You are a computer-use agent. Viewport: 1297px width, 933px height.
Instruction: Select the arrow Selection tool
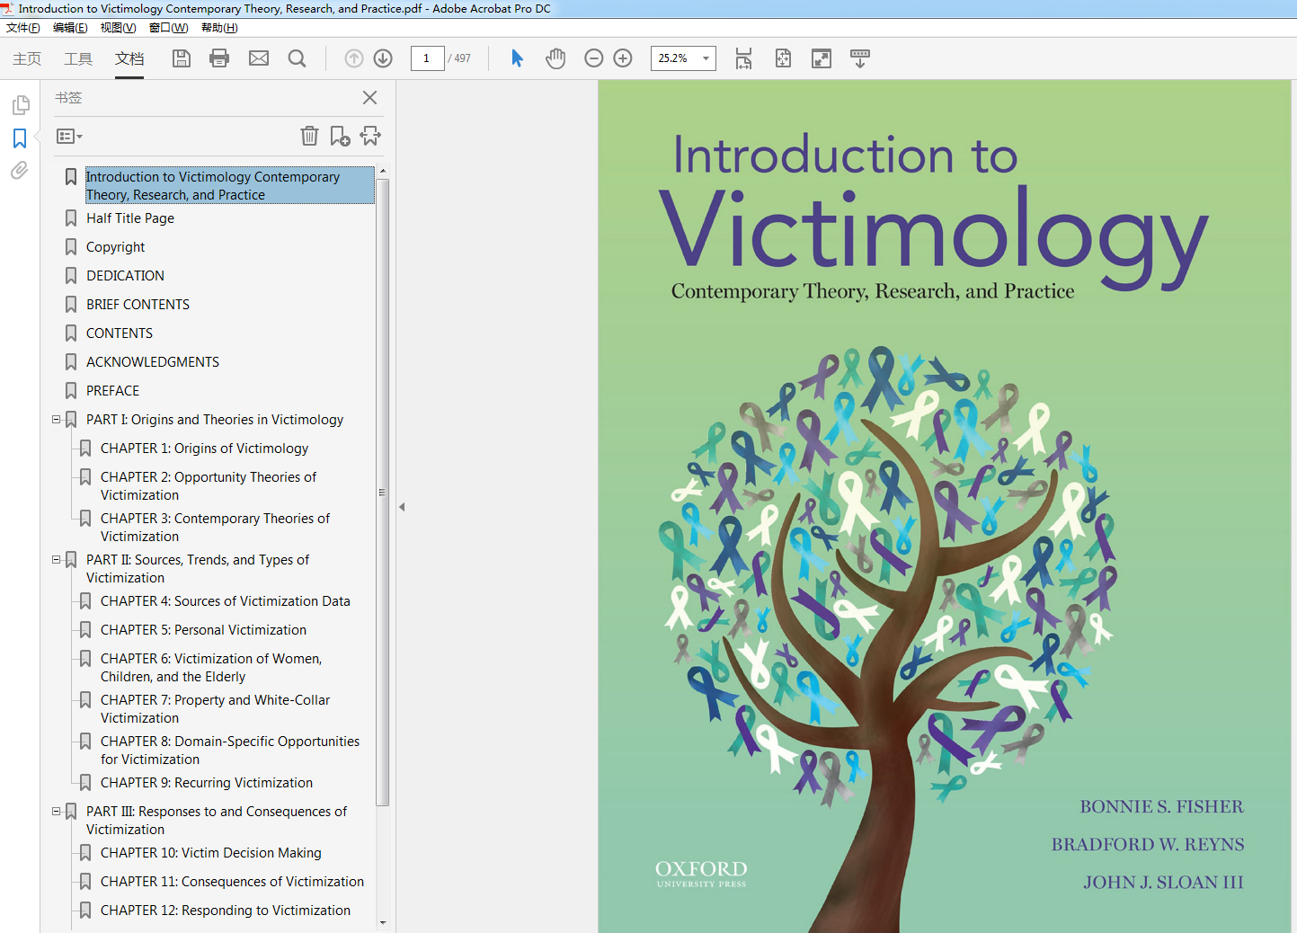pyautogui.click(x=517, y=58)
